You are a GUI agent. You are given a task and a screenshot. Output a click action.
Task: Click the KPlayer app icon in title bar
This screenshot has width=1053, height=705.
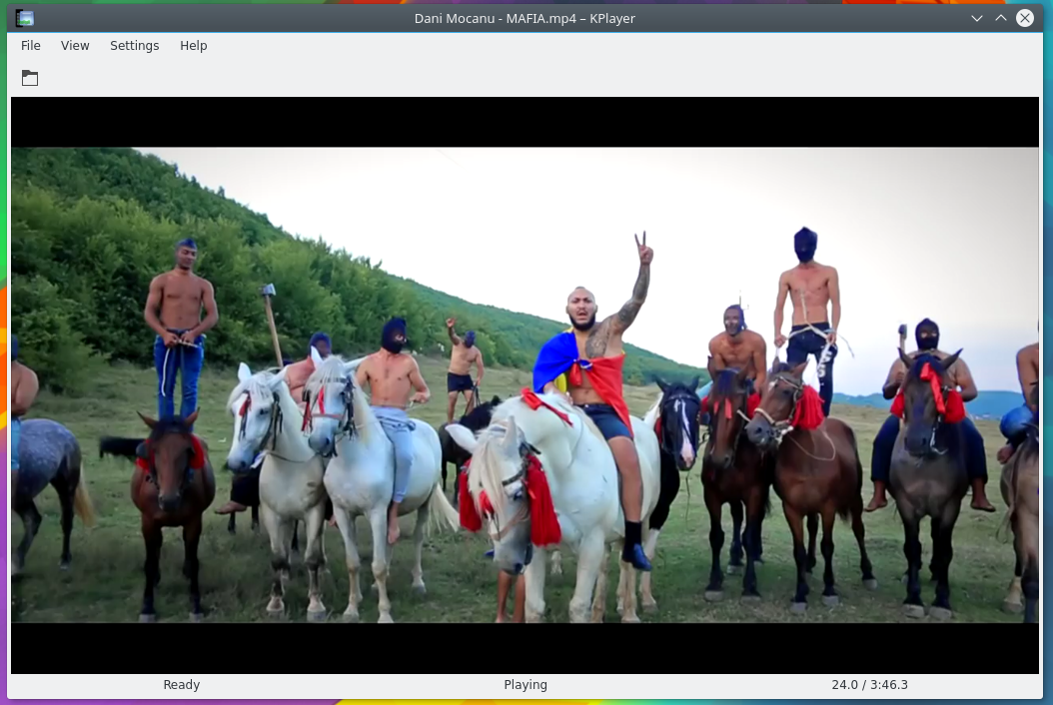(x=25, y=18)
